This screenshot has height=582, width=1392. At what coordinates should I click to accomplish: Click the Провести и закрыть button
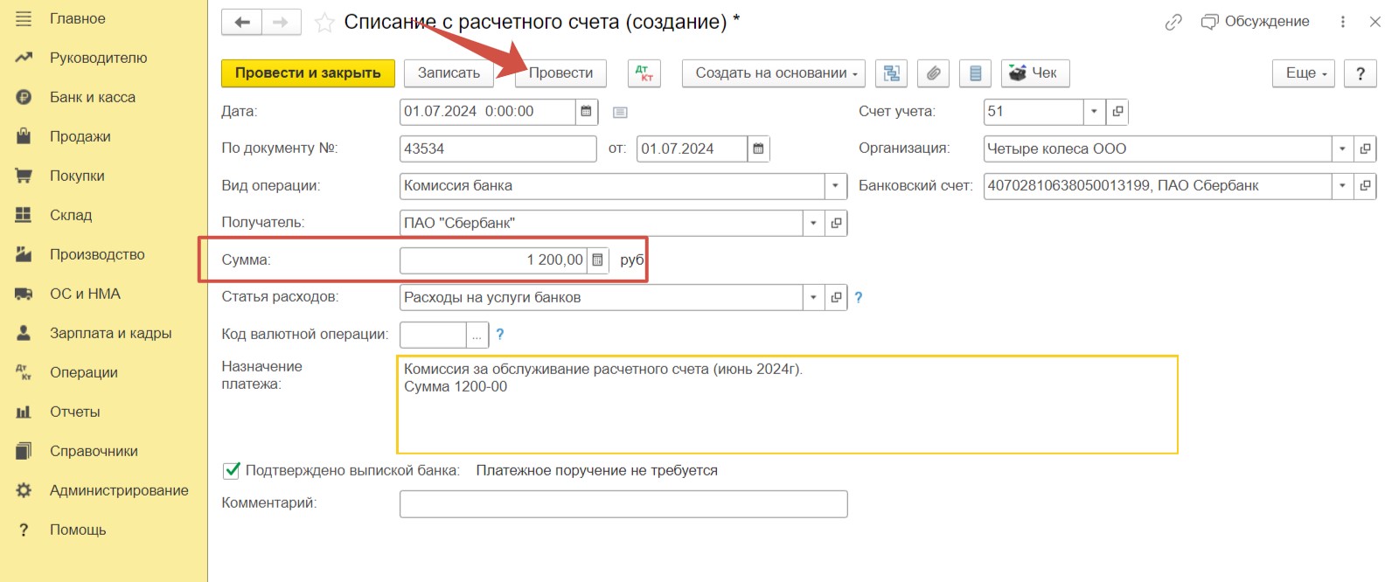pos(308,73)
